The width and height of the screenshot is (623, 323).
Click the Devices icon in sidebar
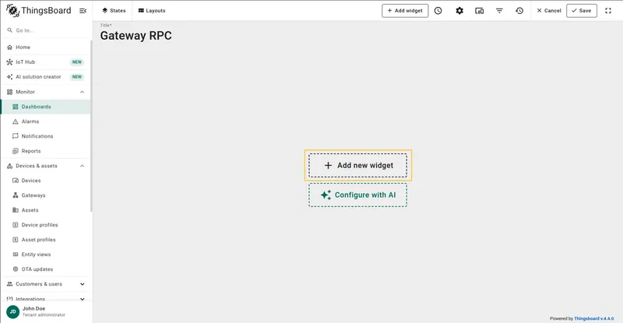coord(16,181)
